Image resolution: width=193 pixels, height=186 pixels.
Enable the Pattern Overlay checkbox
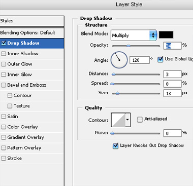(4, 148)
